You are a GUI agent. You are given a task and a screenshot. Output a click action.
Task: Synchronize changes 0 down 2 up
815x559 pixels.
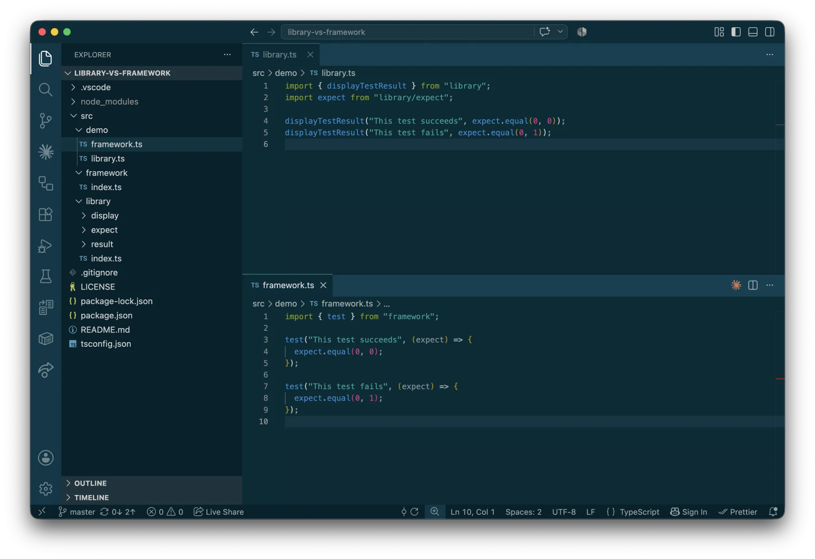point(118,512)
